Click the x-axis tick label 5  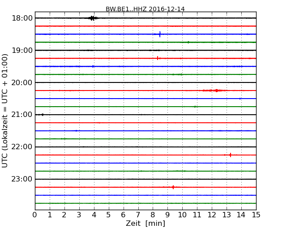coord(108,215)
